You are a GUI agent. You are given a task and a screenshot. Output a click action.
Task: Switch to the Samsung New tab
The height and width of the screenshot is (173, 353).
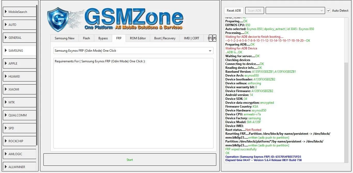[x=65, y=38]
